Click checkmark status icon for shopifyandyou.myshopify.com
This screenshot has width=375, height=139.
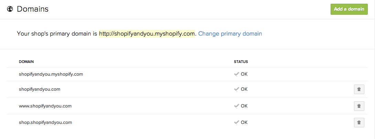[x=237, y=74]
